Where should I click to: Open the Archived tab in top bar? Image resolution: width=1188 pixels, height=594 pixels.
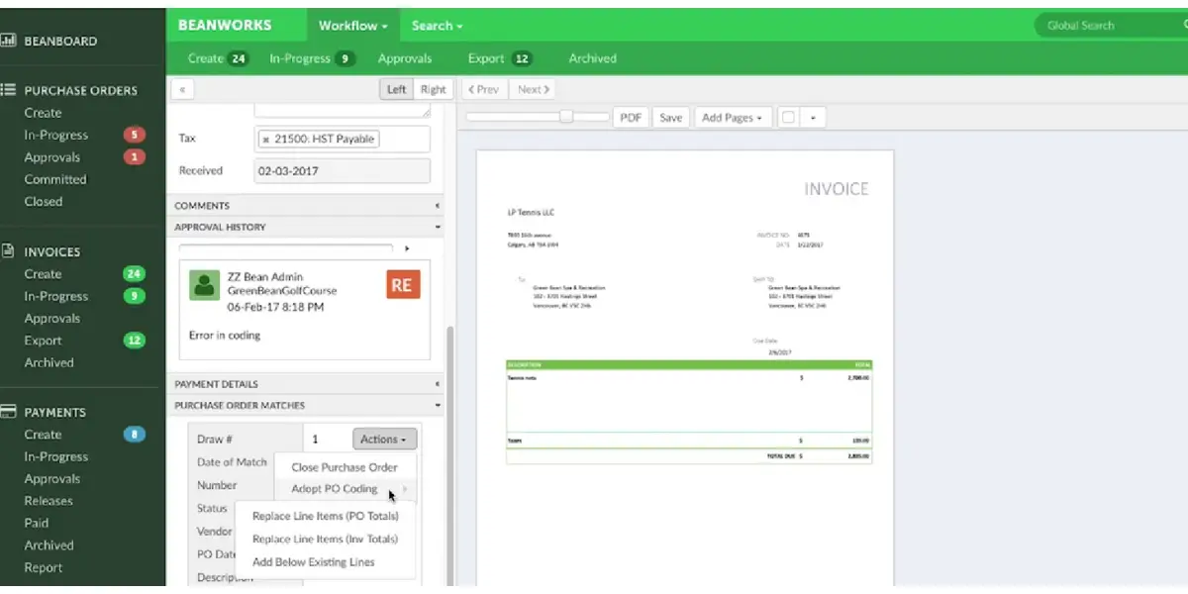(x=592, y=58)
